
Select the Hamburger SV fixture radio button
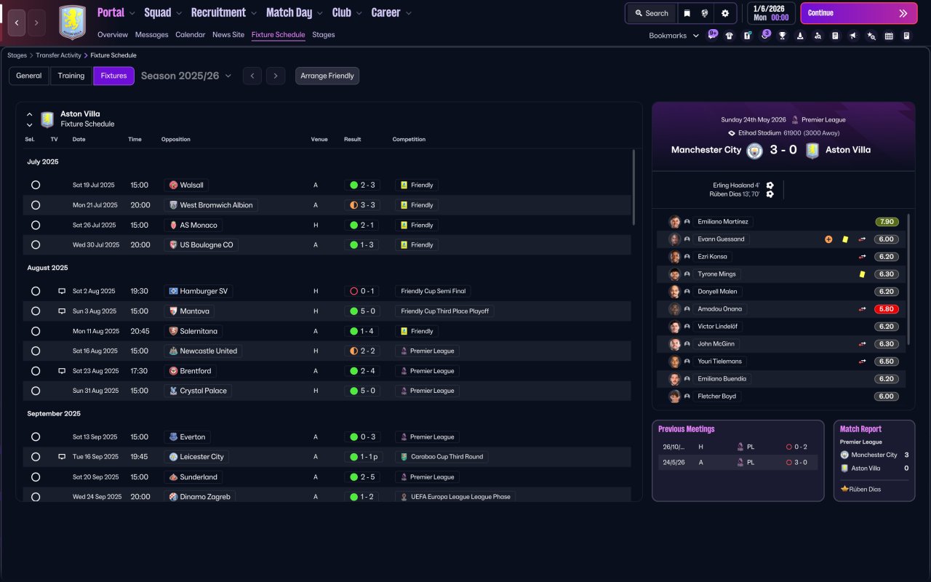pyautogui.click(x=36, y=291)
